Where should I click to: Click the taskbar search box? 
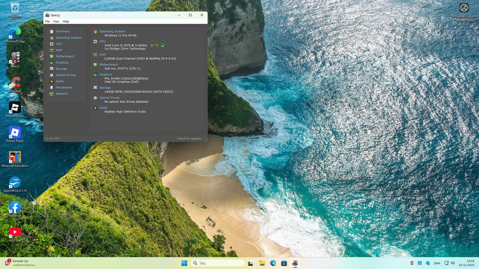pos(218,263)
